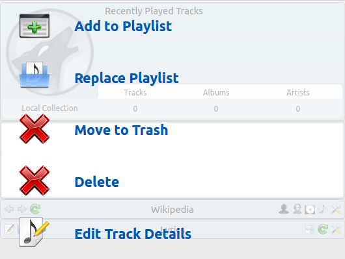This screenshot has height=259, width=345.
Task: Click the Edit Track Details note icon
Action: pyautogui.click(x=34, y=232)
